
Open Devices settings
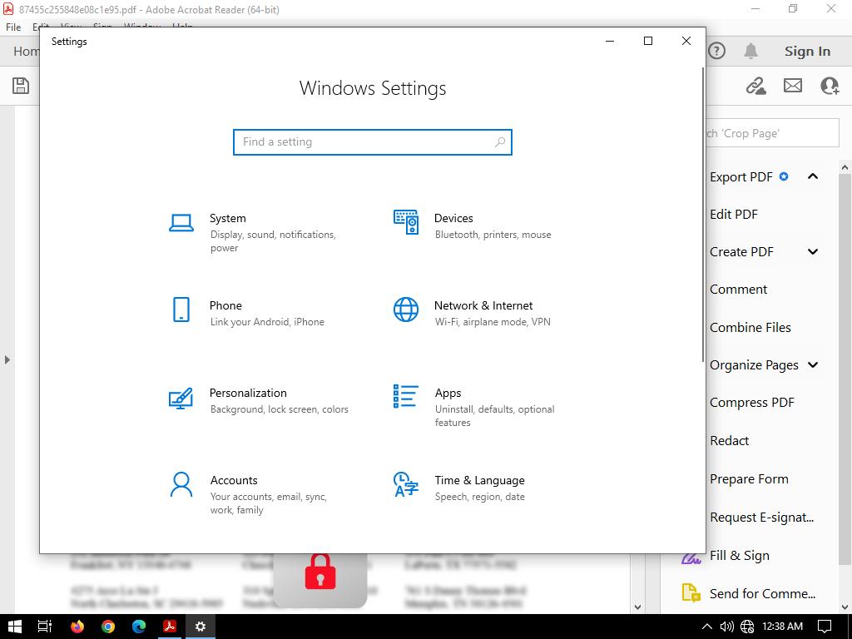(453, 219)
